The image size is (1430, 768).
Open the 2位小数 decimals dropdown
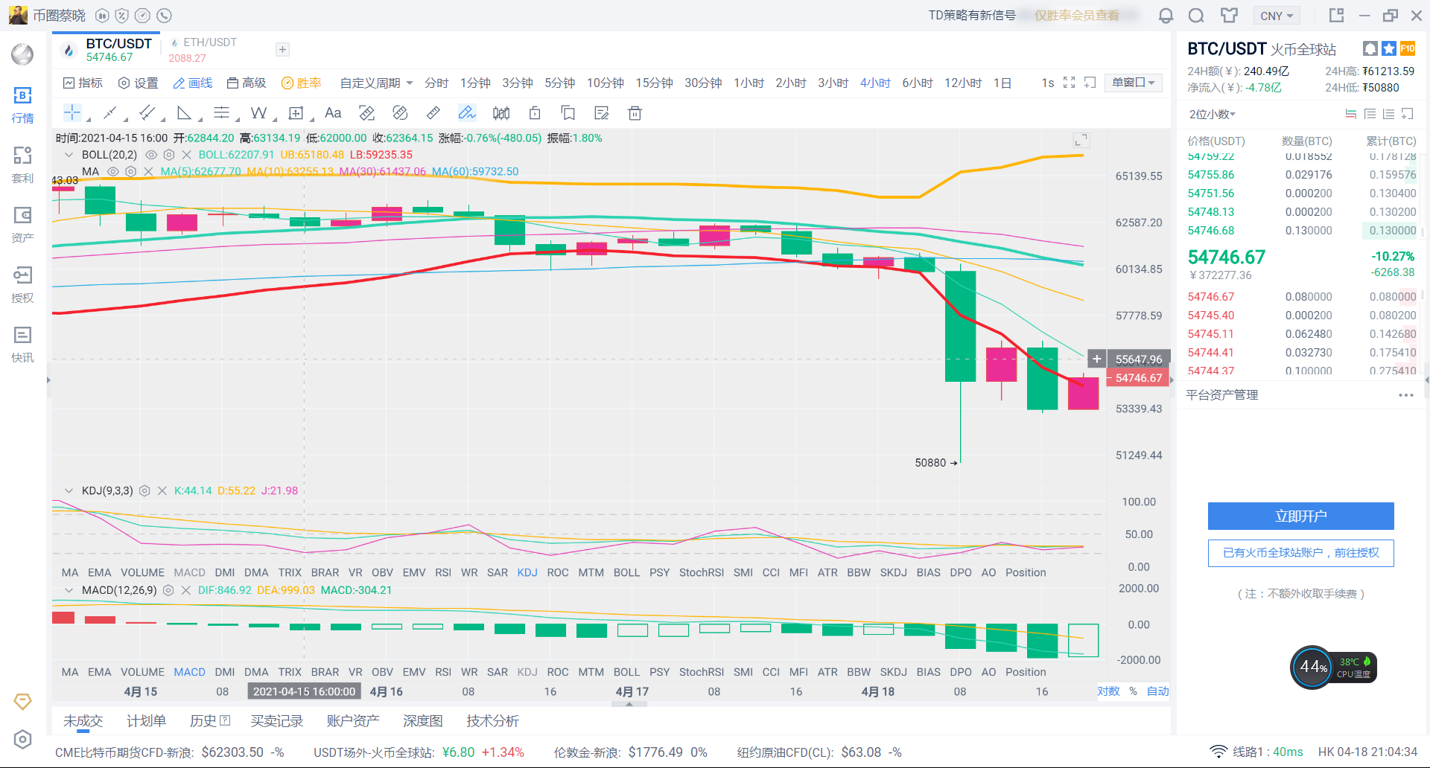pyautogui.click(x=1212, y=114)
